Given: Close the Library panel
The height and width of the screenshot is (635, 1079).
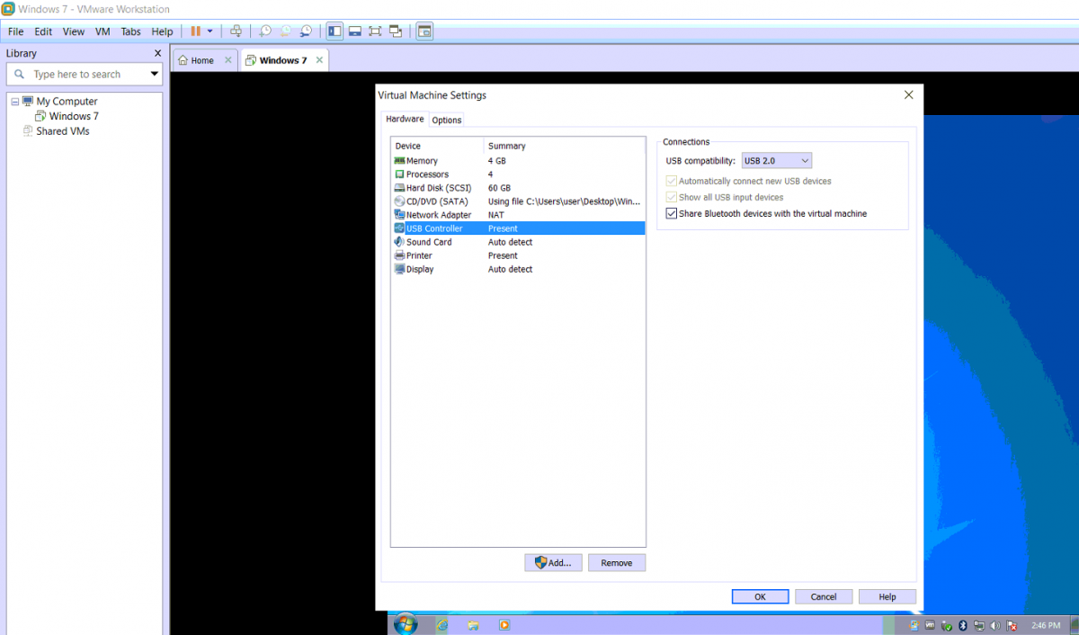Looking at the screenshot, I should pos(157,53).
